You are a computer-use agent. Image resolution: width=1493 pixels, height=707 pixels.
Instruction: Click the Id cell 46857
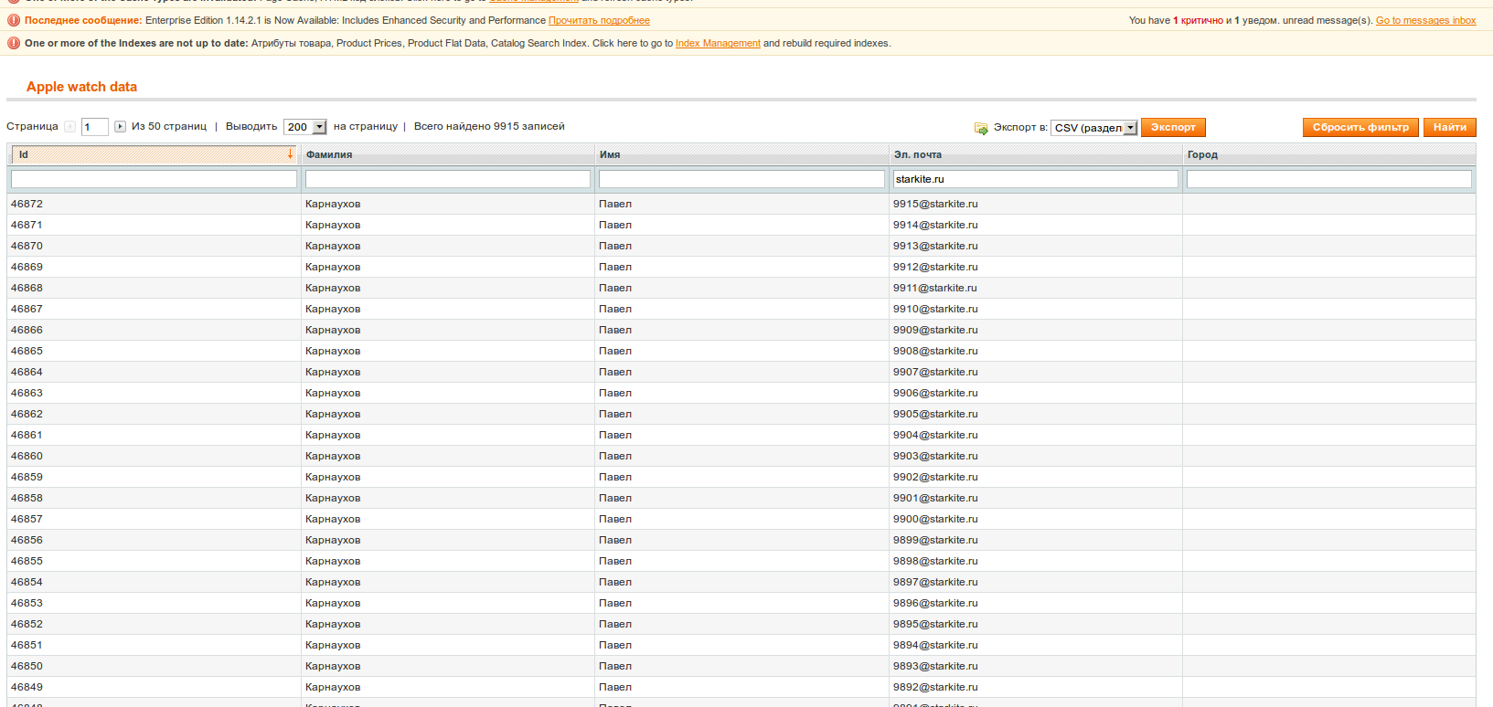pyautogui.click(x=27, y=519)
